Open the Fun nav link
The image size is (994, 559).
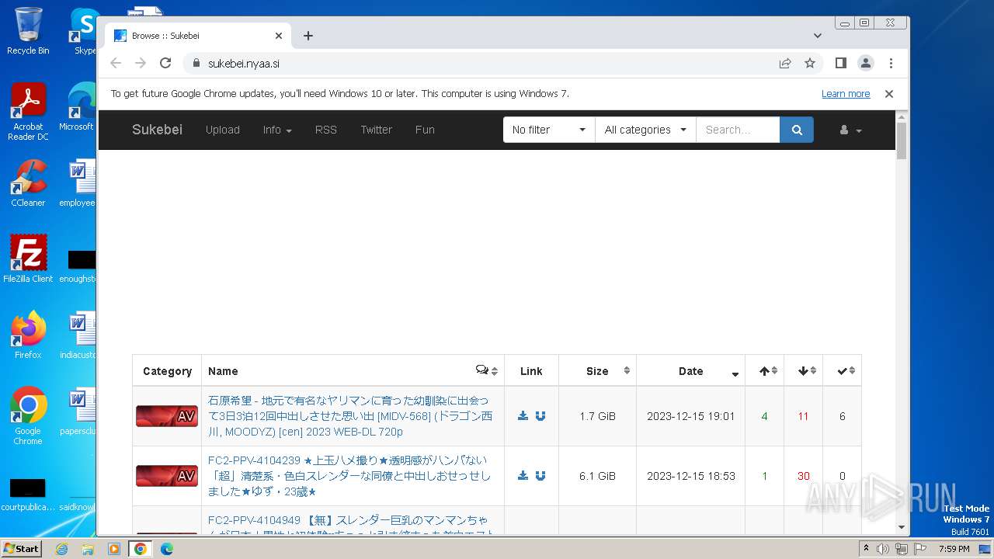click(x=425, y=130)
